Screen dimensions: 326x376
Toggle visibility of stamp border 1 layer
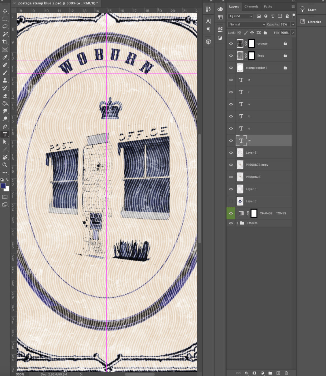pos(231,68)
